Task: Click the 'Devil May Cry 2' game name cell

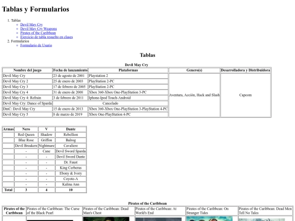Action: 27,81
